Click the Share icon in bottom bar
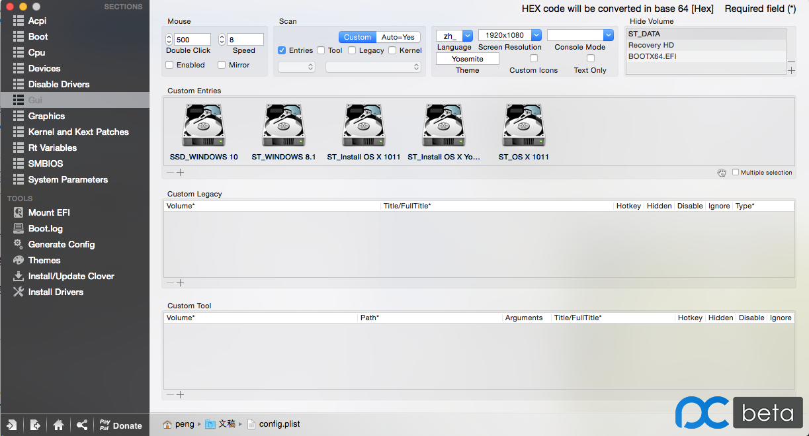This screenshot has height=436, width=809. (x=82, y=425)
